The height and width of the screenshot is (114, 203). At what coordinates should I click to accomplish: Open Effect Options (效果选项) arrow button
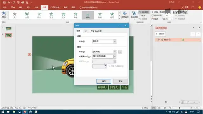pyautogui.click(x=125, y=15)
